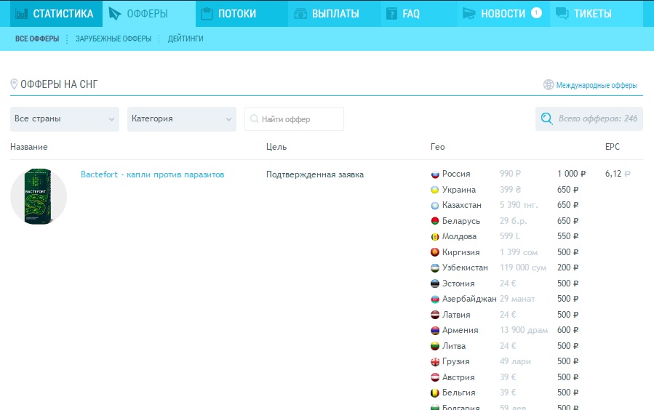This screenshot has width=654, height=410.
Task: Click the statistics bar chart icon
Action: pos(22,14)
